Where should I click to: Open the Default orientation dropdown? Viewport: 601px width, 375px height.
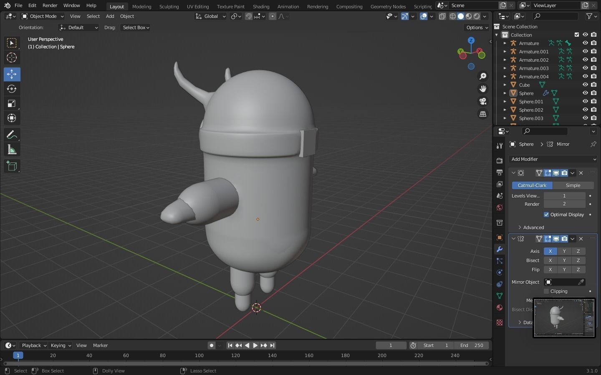point(79,27)
